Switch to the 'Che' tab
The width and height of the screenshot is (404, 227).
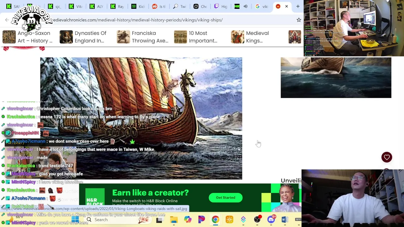click(x=200, y=6)
